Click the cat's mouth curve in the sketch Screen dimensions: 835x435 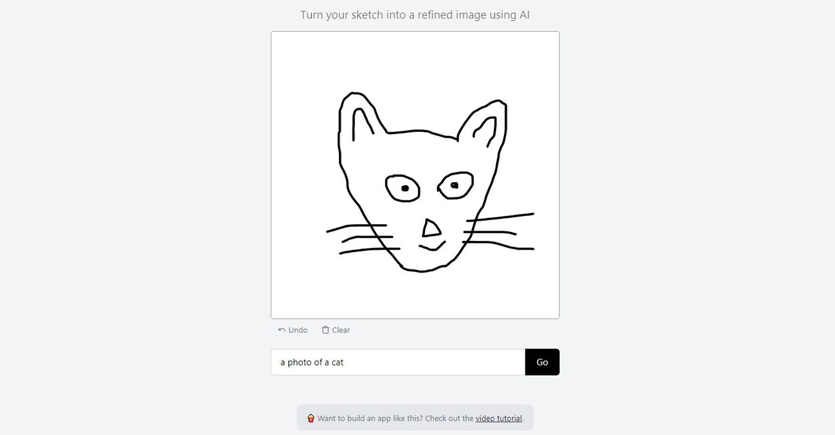tap(432, 247)
